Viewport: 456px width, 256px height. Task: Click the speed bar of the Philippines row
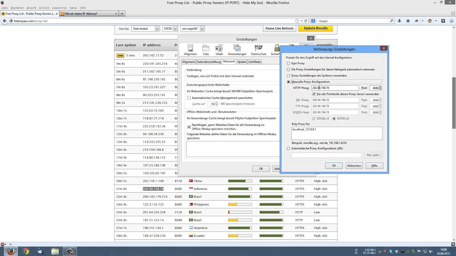240,204
